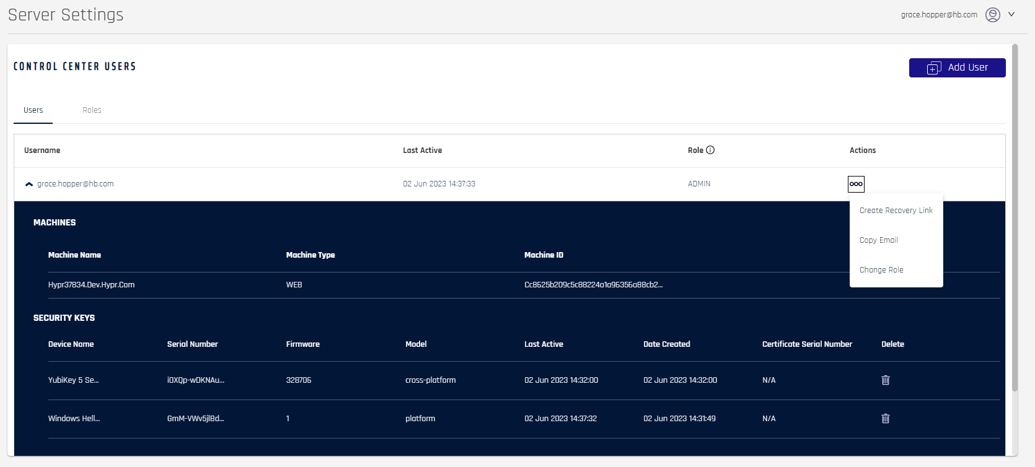Choose Create Recovery Link from menu
Viewport: 1035px width, 467px height.
(x=896, y=211)
